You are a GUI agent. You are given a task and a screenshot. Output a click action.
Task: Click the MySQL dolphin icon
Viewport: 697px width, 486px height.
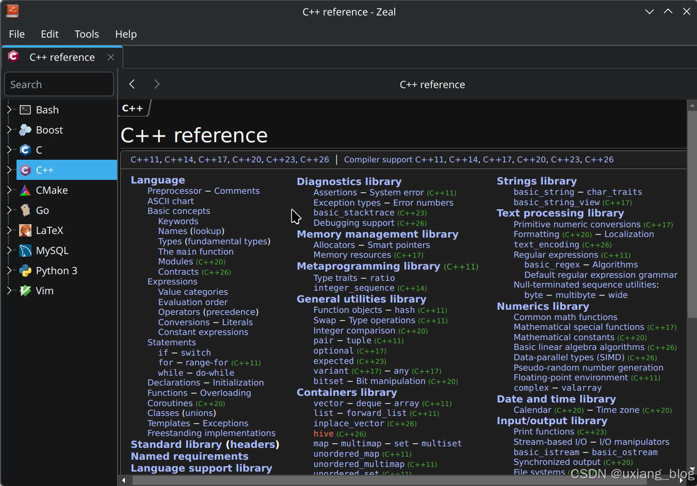click(25, 250)
